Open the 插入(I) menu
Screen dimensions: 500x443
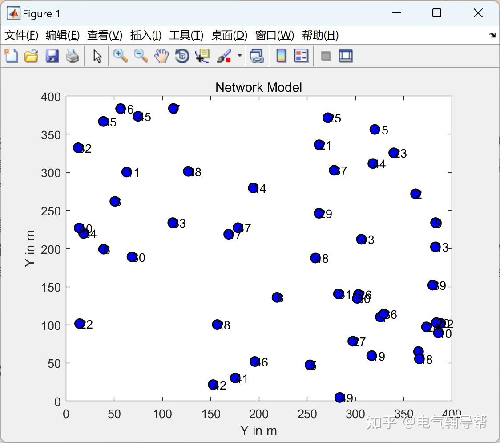(146, 35)
